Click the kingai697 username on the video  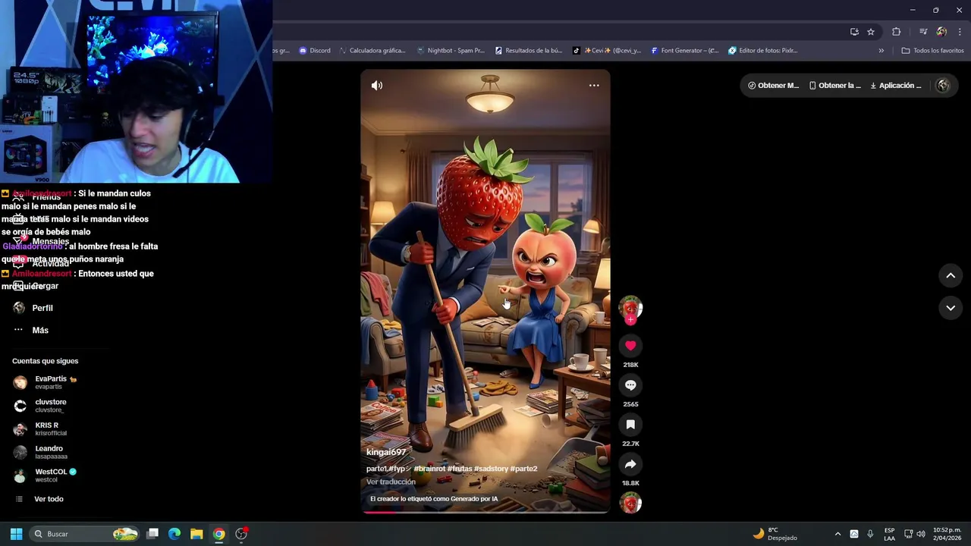tap(386, 452)
